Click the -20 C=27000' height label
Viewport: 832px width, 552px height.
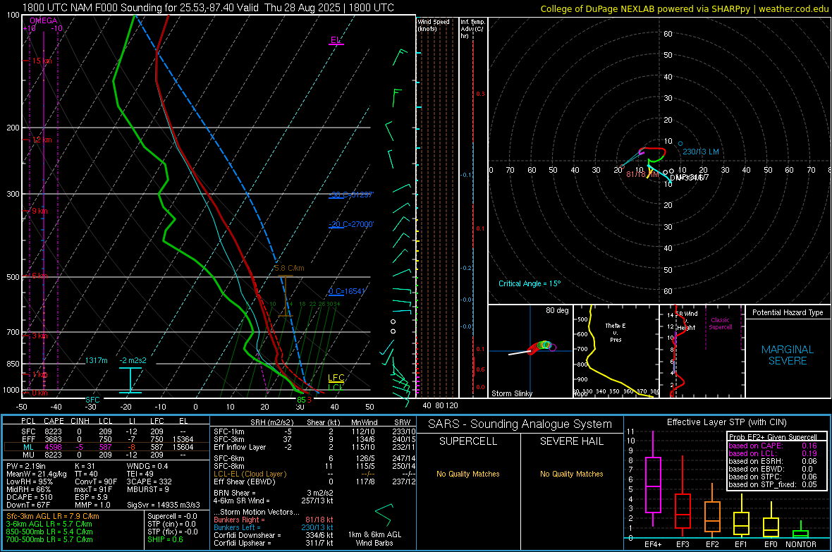coord(351,224)
